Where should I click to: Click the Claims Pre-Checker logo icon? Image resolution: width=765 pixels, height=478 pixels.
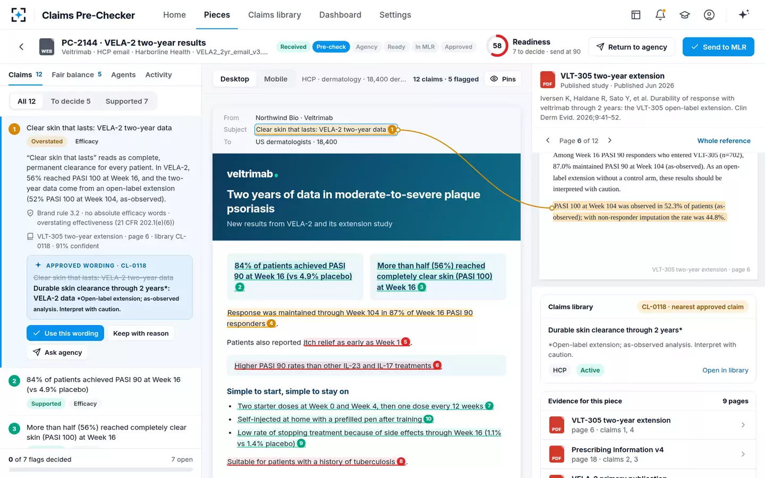[19, 15]
